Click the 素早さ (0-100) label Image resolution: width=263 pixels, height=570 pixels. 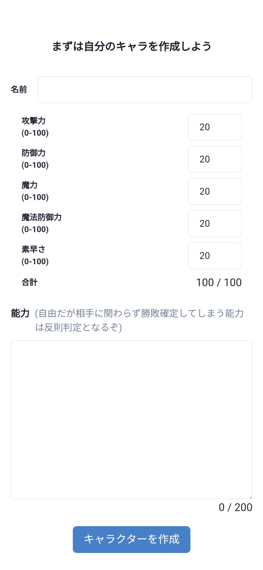point(35,255)
